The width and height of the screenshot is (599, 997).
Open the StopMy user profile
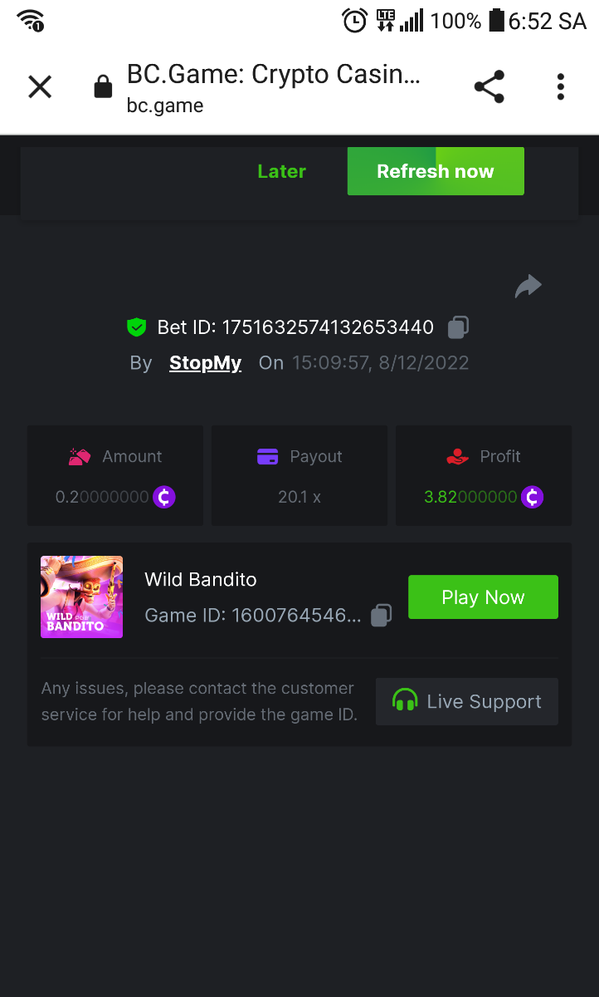(x=205, y=363)
